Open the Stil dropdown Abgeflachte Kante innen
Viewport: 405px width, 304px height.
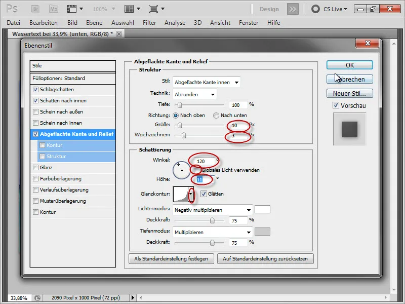coord(207,82)
